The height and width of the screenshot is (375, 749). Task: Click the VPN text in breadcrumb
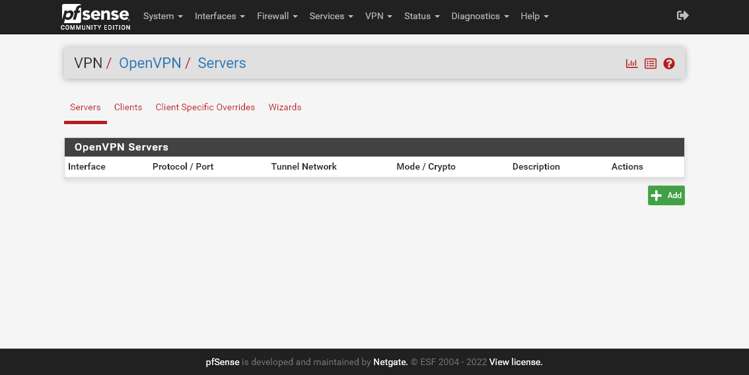click(x=89, y=63)
